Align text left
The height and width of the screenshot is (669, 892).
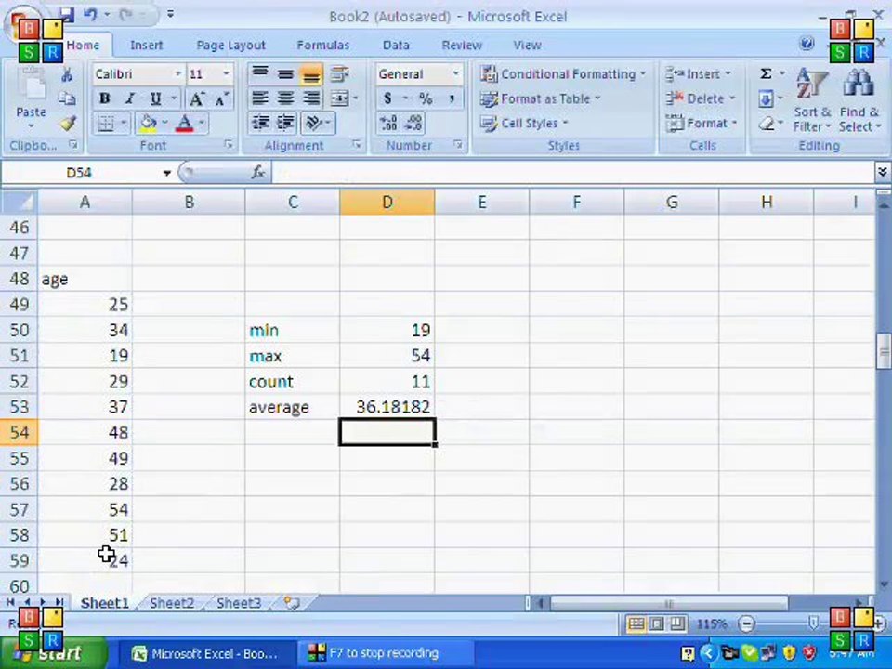[260, 98]
